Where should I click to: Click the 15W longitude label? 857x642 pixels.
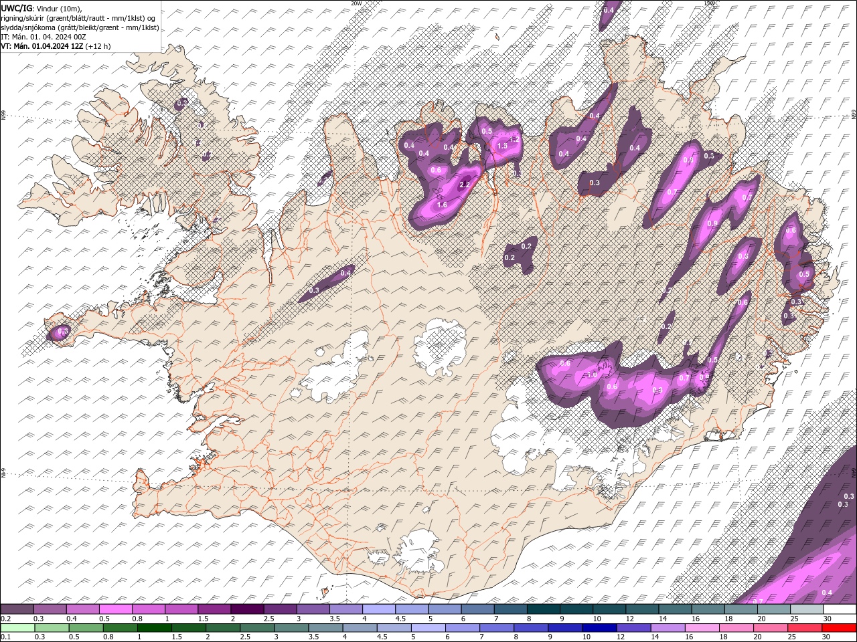tap(710, 3)
